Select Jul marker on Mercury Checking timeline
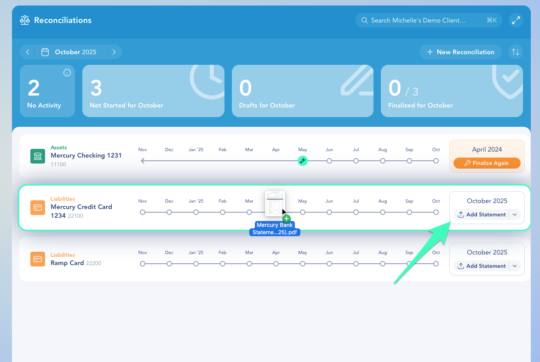Viewport: 540px width, 362px height. (x=356, y=161)
